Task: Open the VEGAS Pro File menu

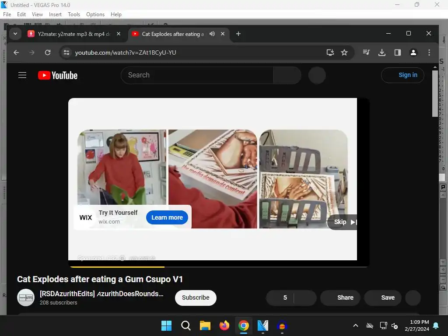Action: tap(7, 14)
